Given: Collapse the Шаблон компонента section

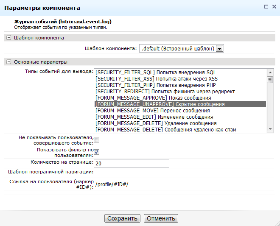Looking at the screenshot, I should 8,38.
